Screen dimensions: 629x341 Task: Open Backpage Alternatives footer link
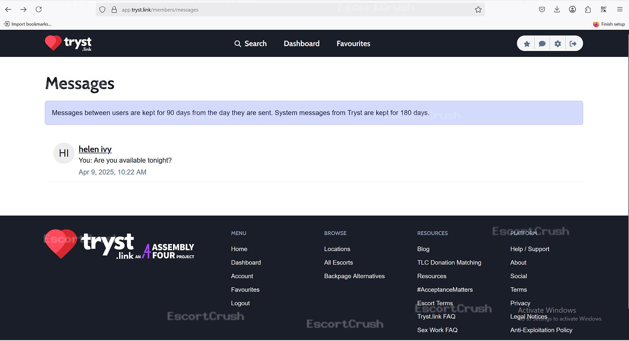point(354,276)
